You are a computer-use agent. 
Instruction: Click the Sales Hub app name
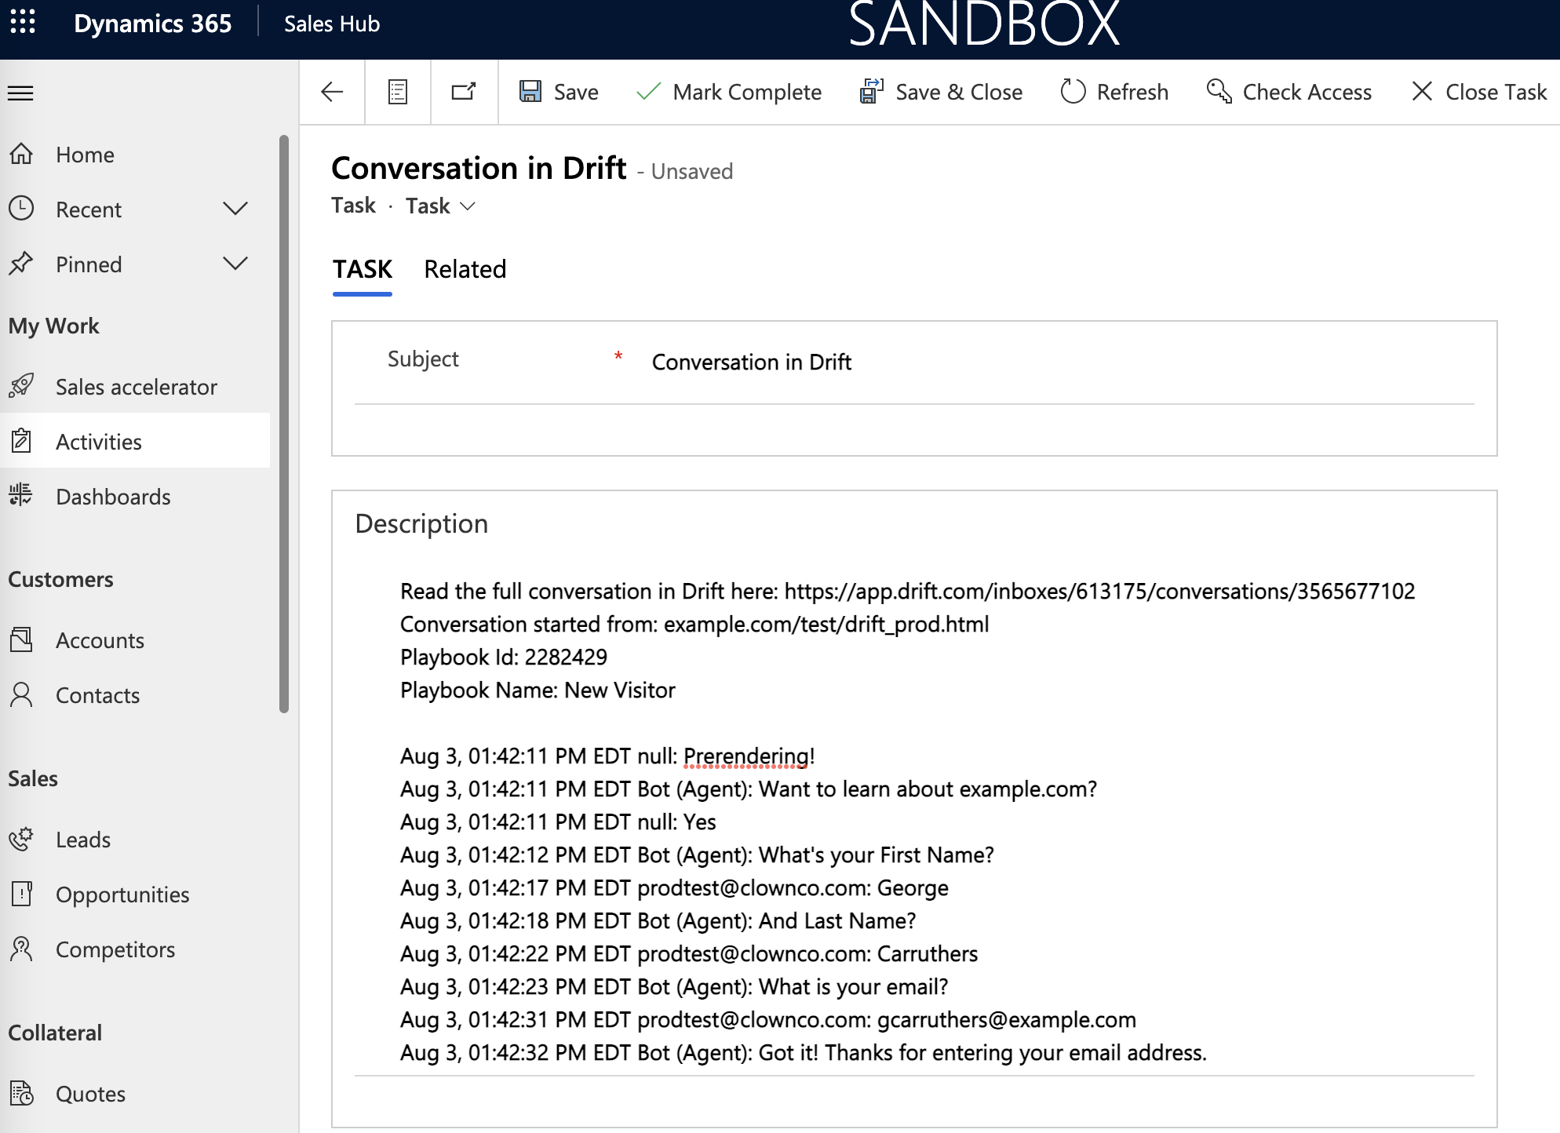click(332, 24)
